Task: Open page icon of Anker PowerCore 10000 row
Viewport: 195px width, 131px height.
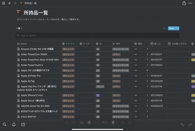Action: tap(18, 54)
